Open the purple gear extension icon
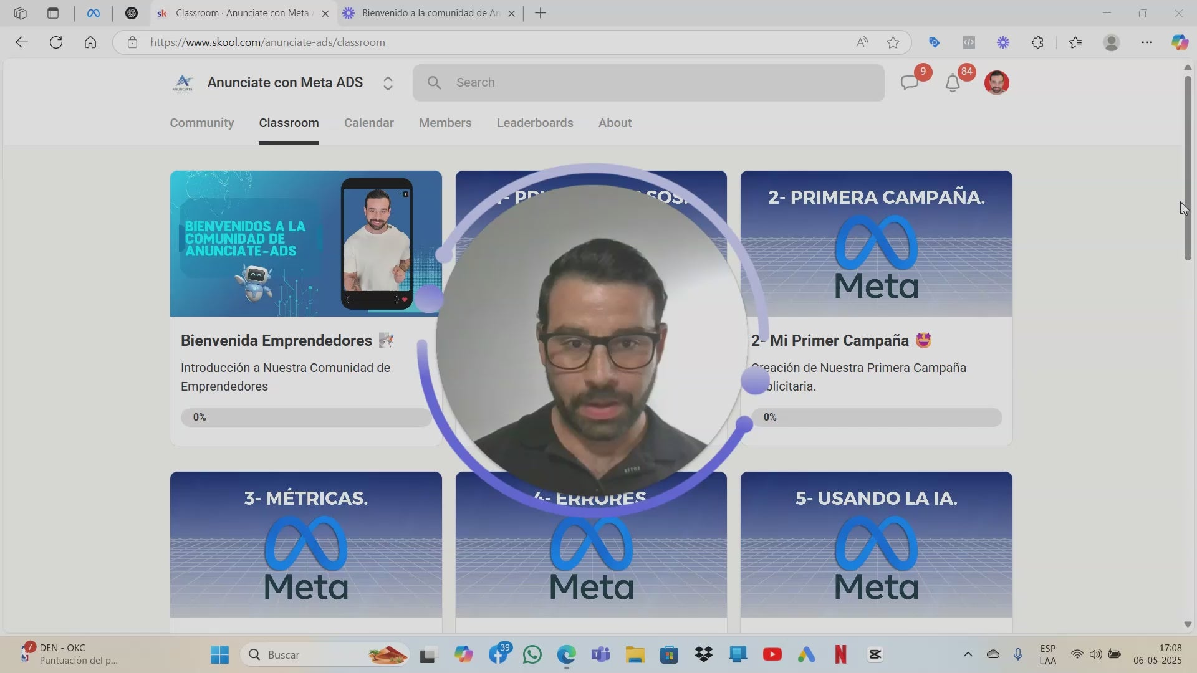Viewport: 1197px width, 673px height. [x=1003, y=42]
